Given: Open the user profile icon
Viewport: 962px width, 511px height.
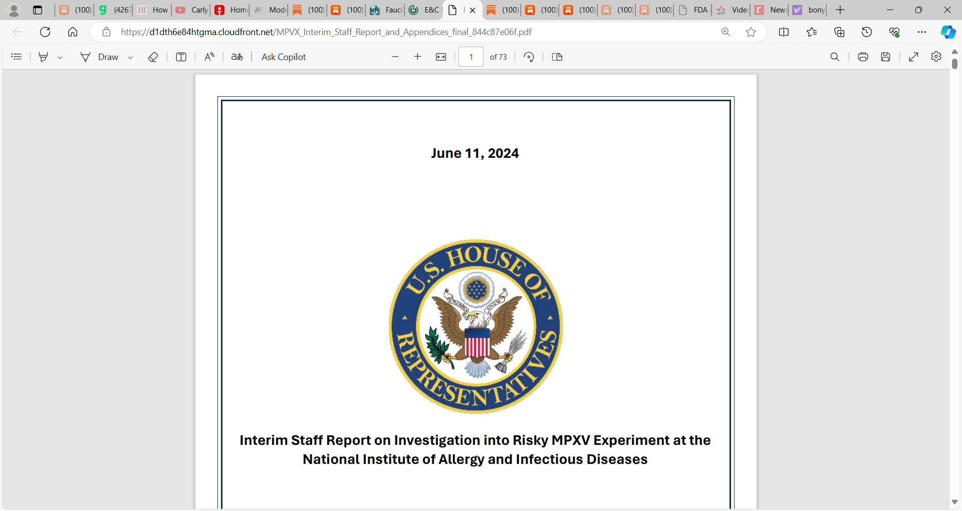Looking at the screenshot, I should click(x=14, y=10).
